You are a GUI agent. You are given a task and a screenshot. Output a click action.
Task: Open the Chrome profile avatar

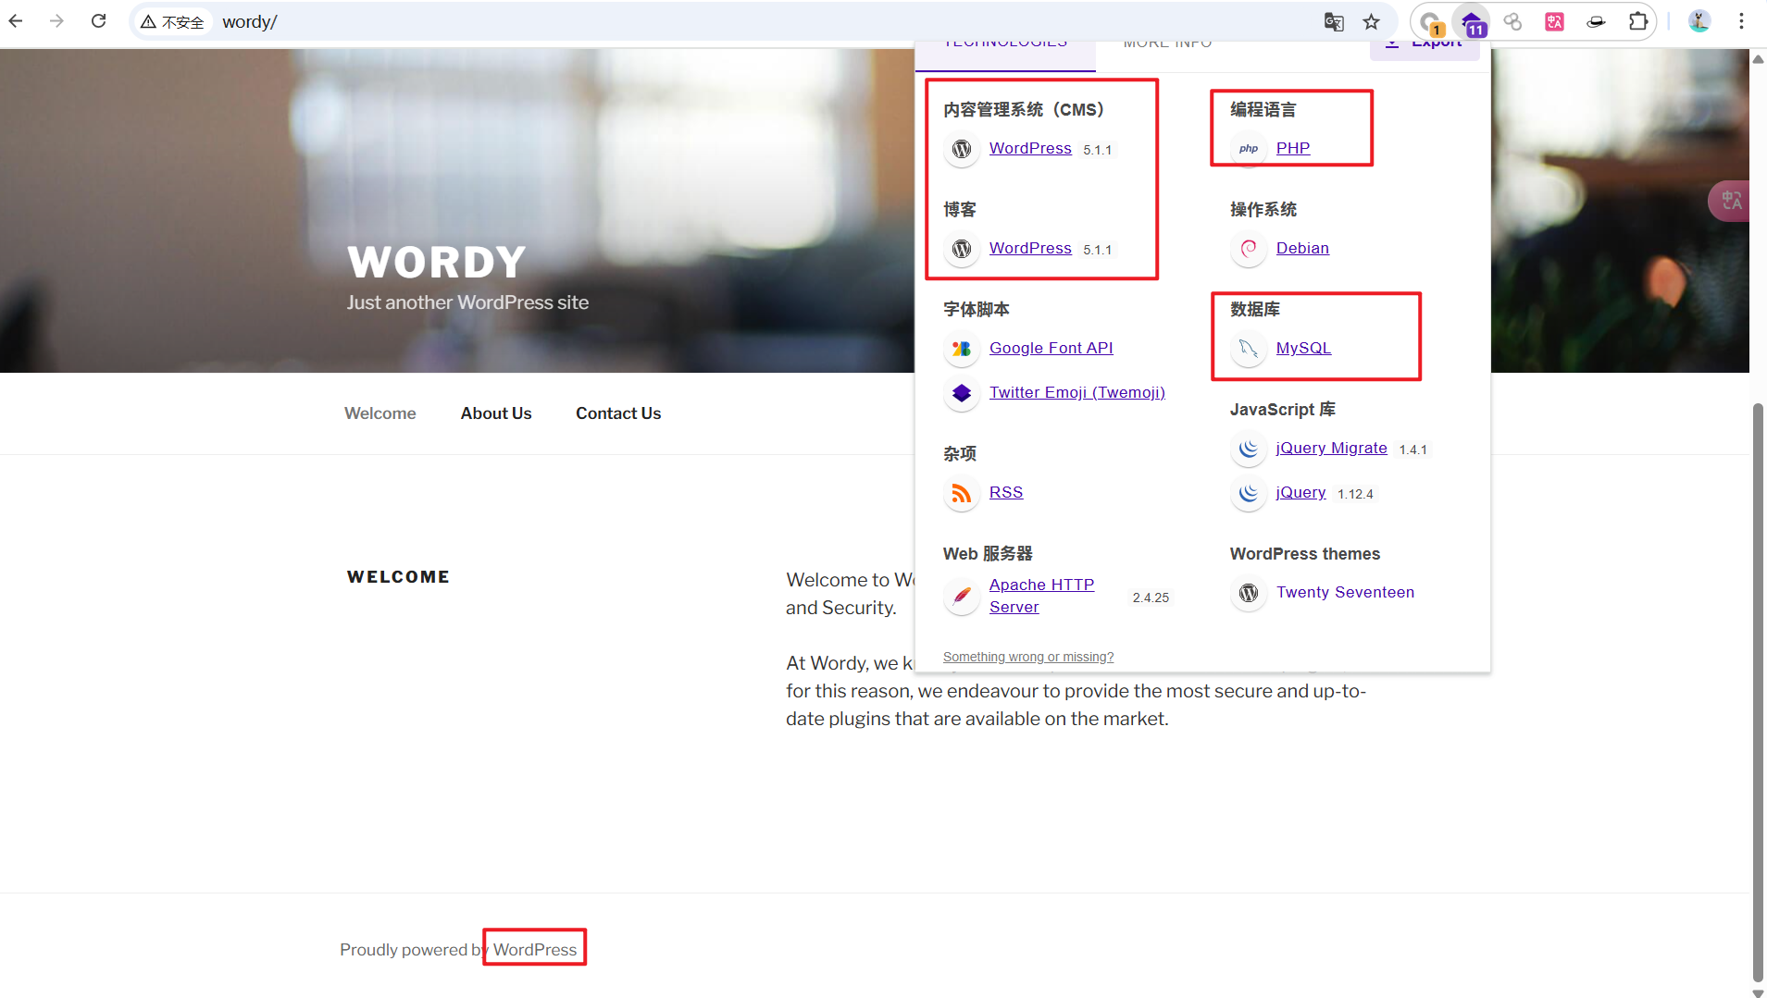point(1699,22)
